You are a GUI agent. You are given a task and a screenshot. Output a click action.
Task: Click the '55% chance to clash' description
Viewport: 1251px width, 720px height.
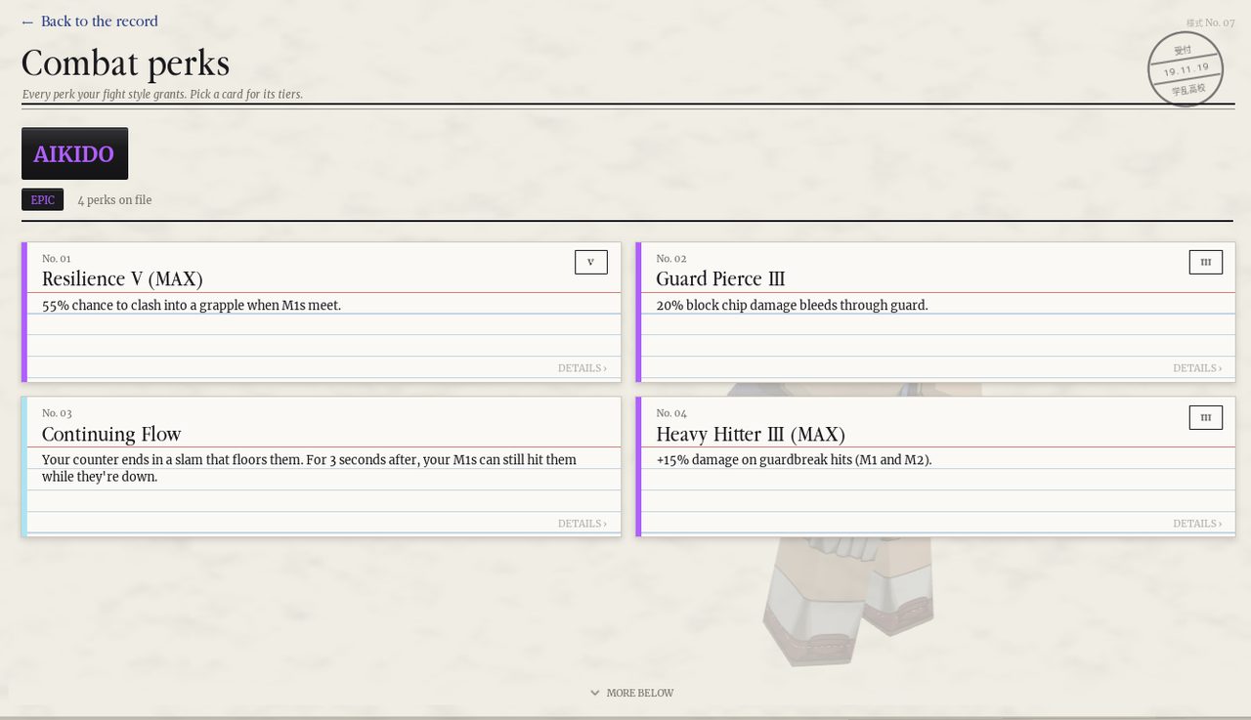(192, 306)
